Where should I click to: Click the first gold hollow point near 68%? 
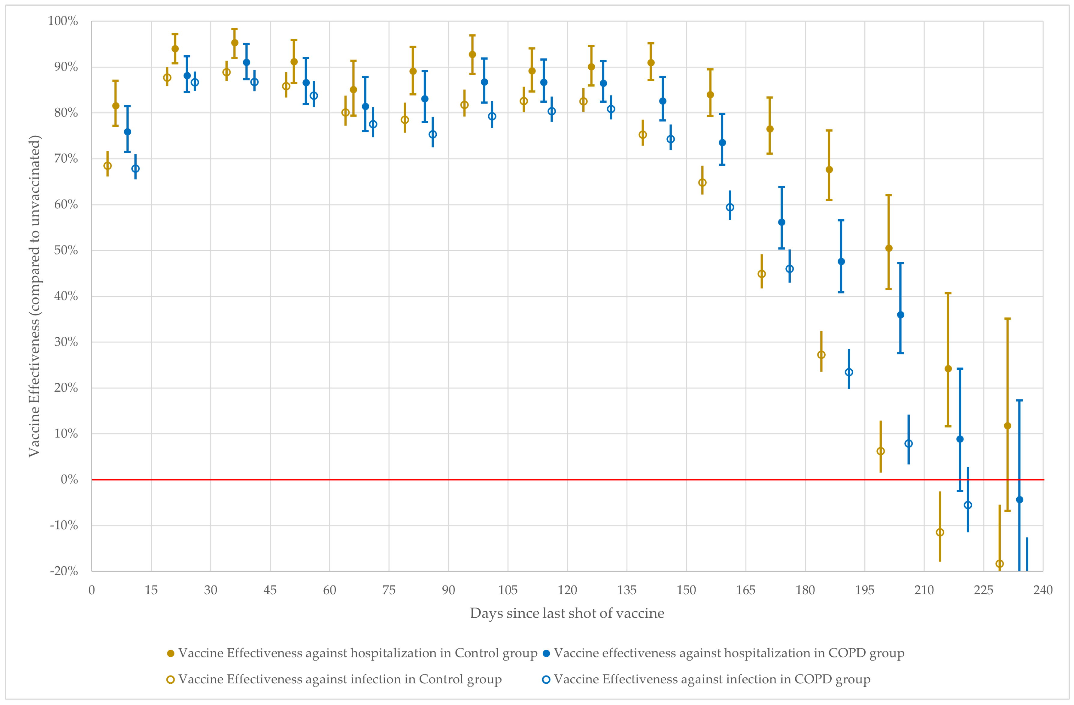108,166
